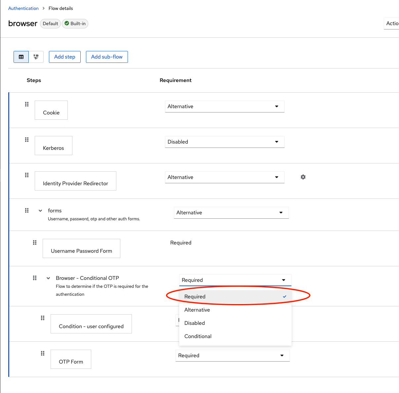This screenshot has height=393, width=399.
Task: Switch to table view icon
Action: 21,57
